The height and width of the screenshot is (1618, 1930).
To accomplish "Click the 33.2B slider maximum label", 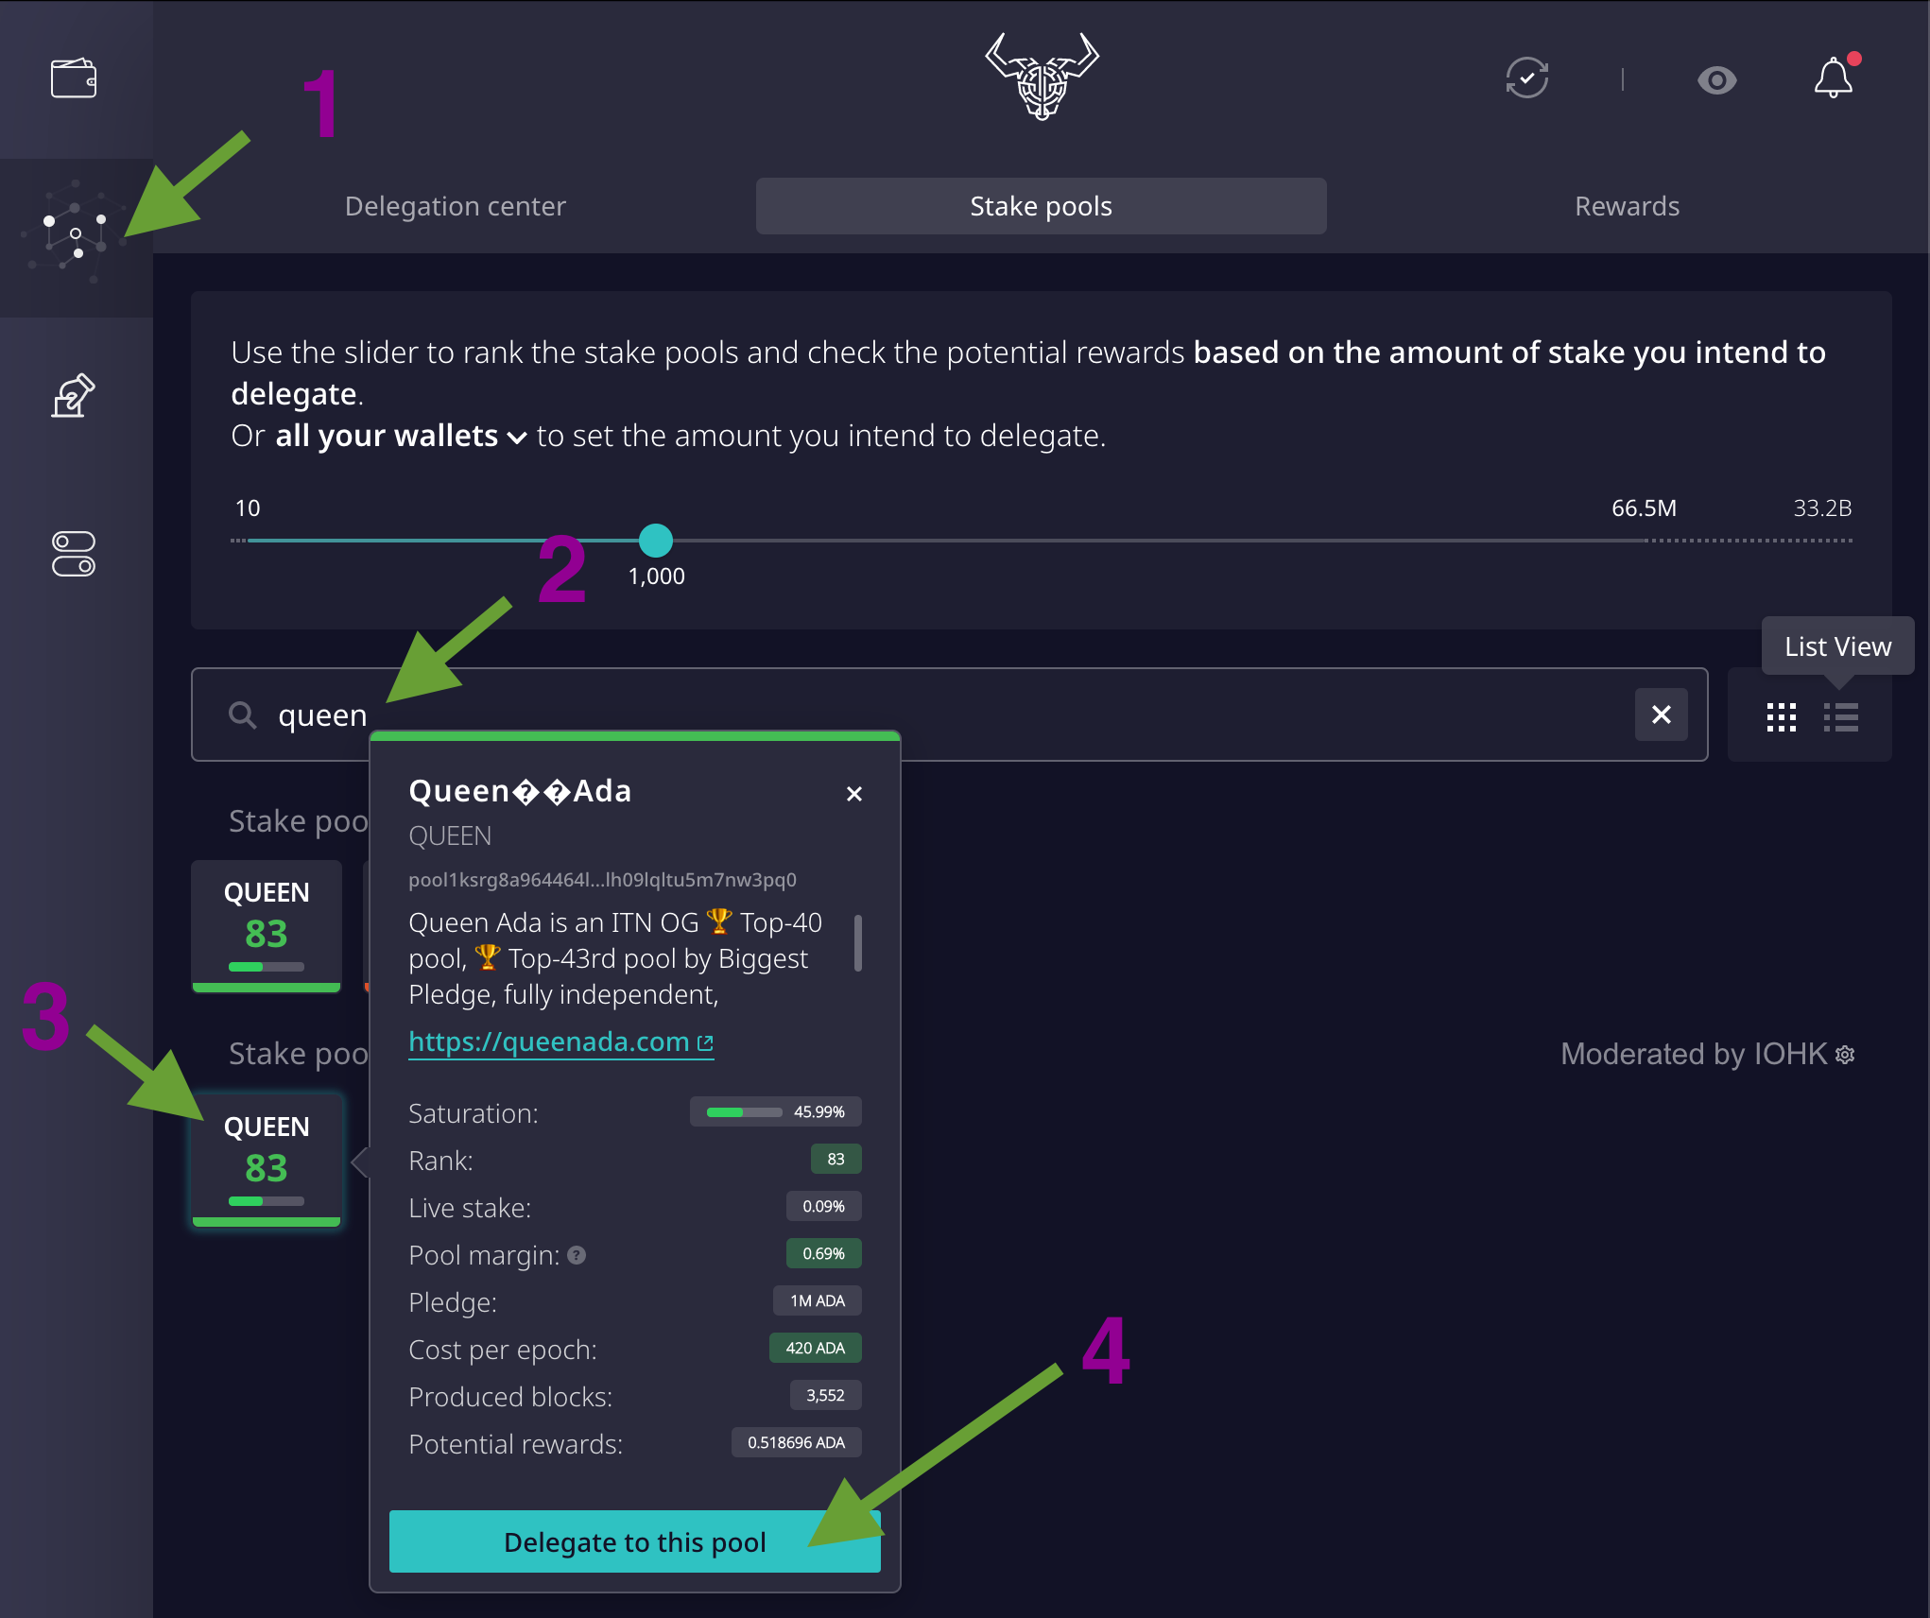I will tap(1822, 508).
